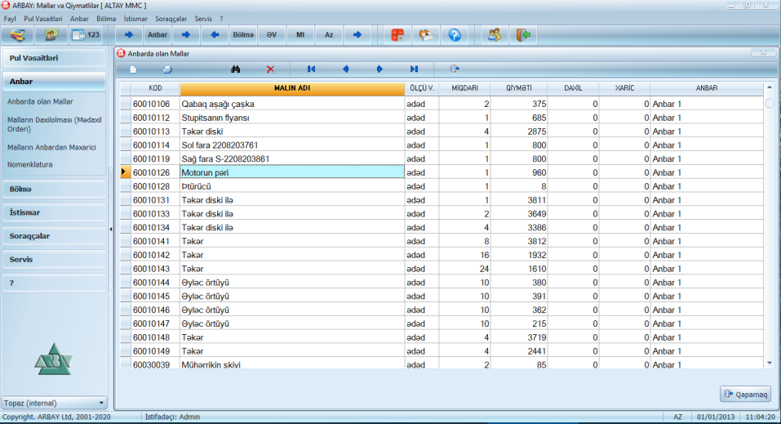Click the blue right arrow left of Anbar button

coord(128,35)
